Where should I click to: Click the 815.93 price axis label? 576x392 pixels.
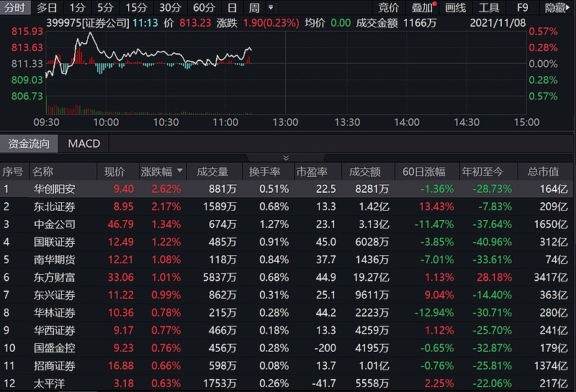pyautogui.click(x=27, y=32)
